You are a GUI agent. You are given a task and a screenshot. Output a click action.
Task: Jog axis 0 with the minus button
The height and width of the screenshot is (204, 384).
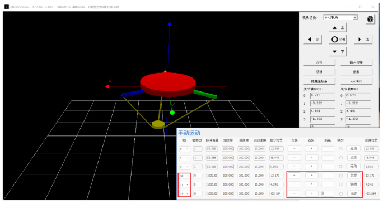click(x=294, y=148)
